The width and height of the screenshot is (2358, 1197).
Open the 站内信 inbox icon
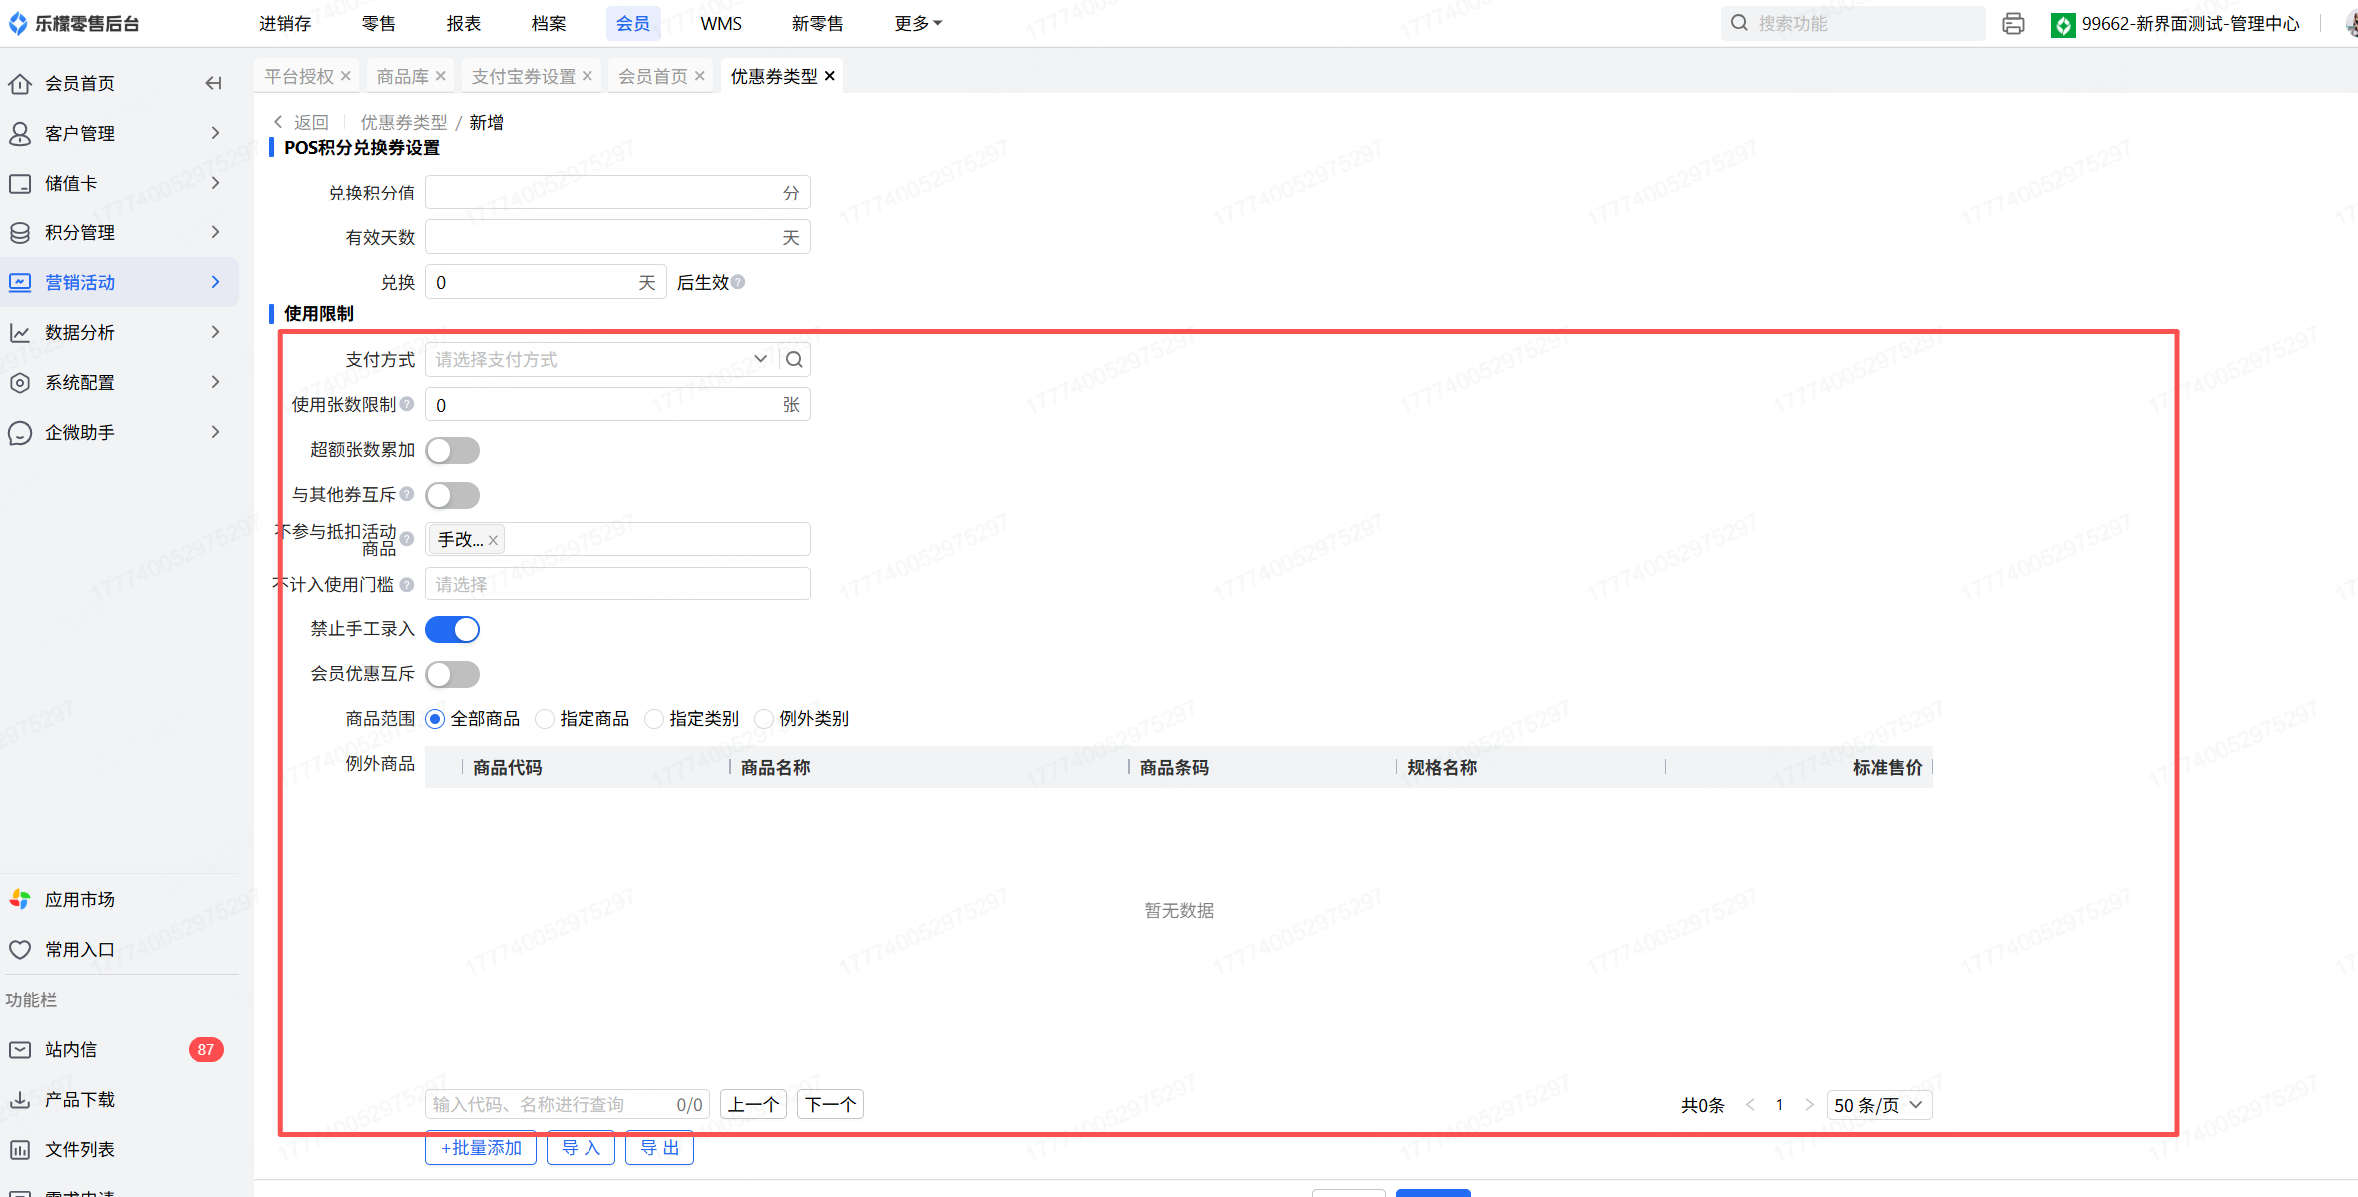(x=20, y=1049)
